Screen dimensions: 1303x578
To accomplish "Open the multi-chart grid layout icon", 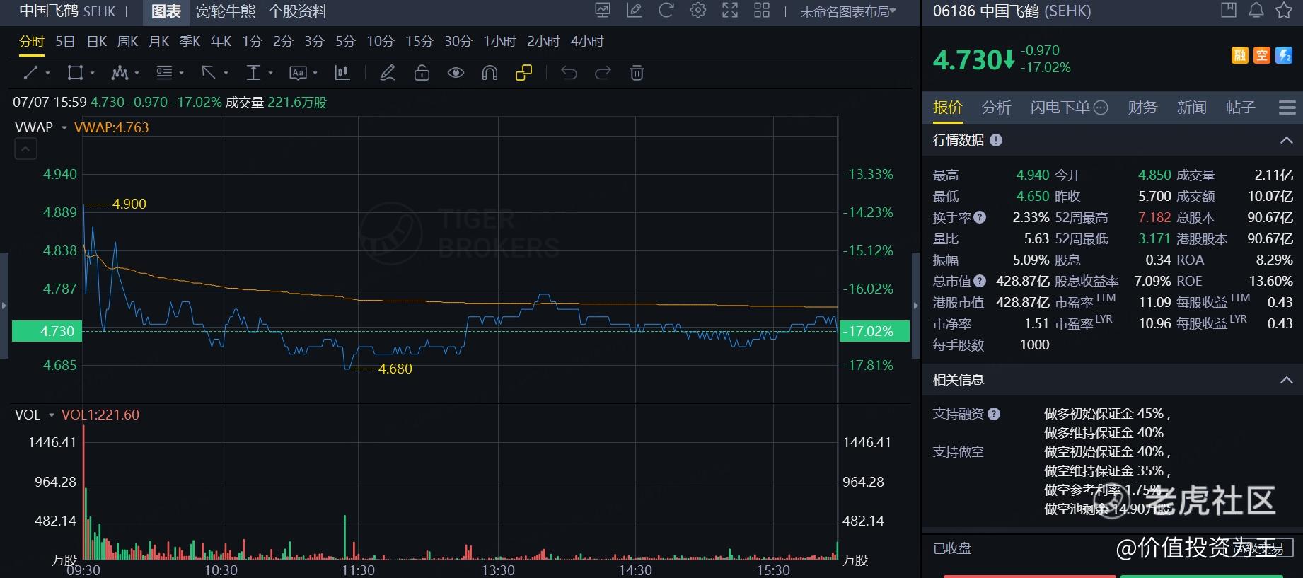I will click(762, 11).
